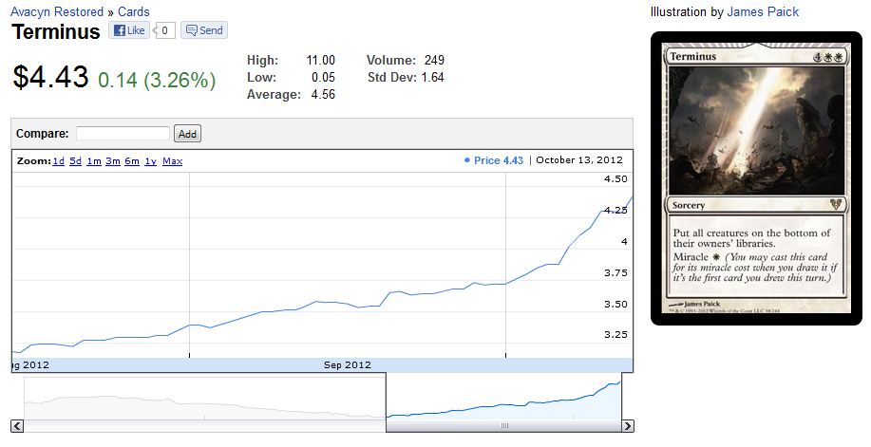Set chart zoom to 1d

pyautogui.click(x=58, y=161)
